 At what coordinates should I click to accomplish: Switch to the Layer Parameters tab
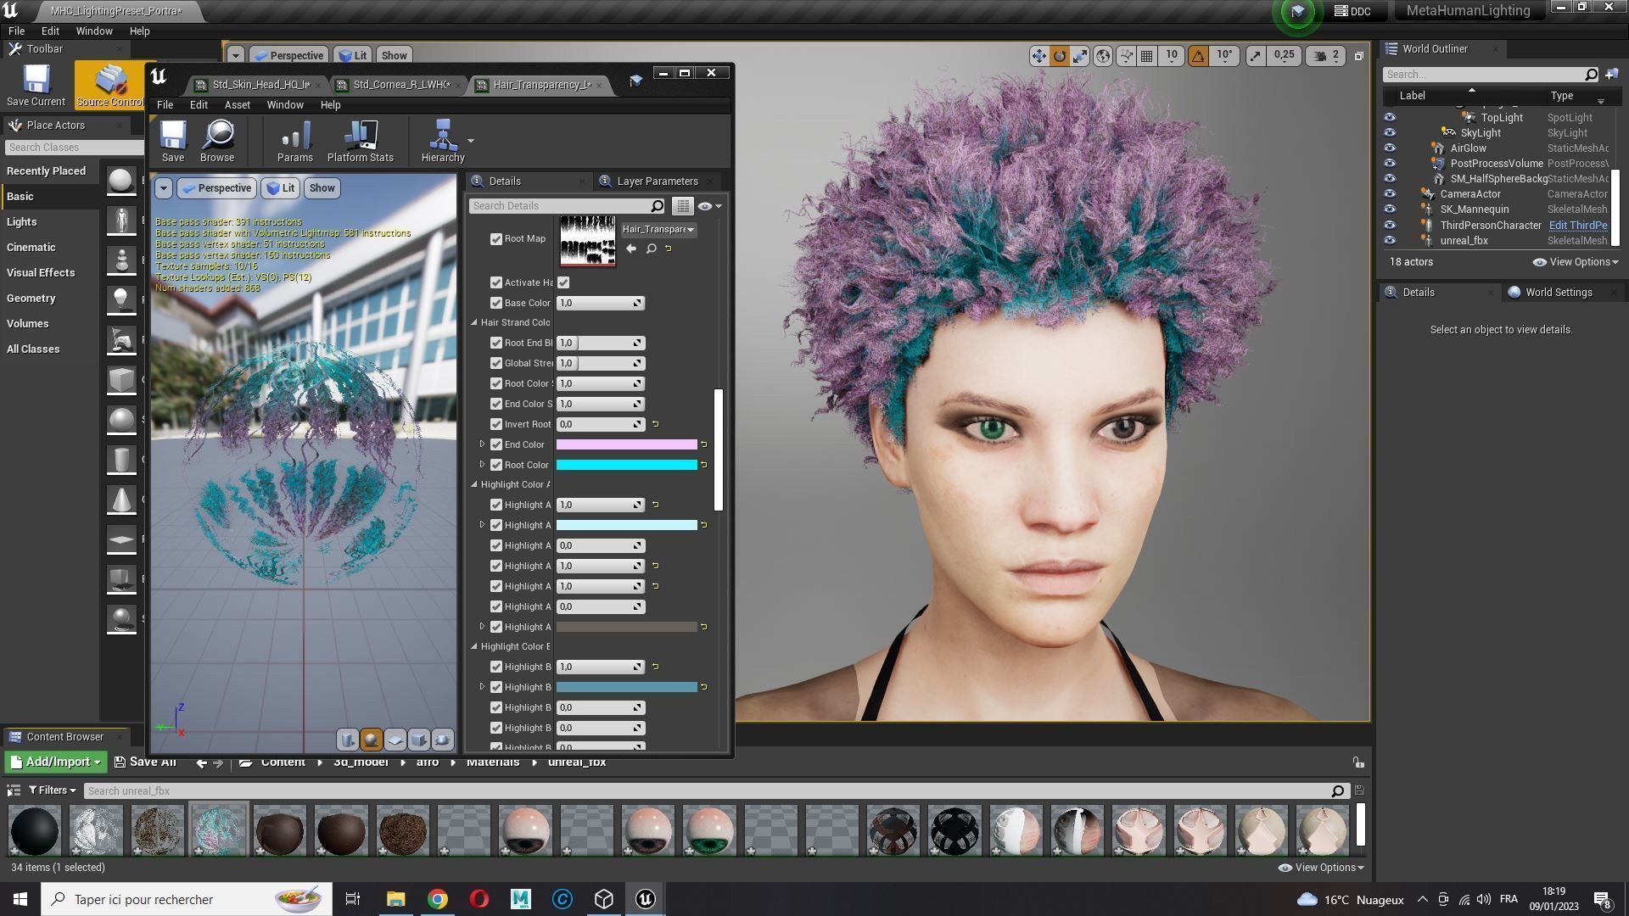tap(656, 182)
